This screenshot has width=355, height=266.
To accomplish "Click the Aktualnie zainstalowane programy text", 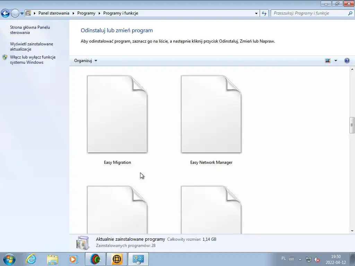I will (130, 239).
